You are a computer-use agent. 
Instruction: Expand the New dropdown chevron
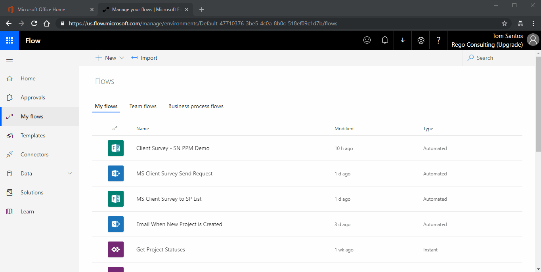pos(122,58)
